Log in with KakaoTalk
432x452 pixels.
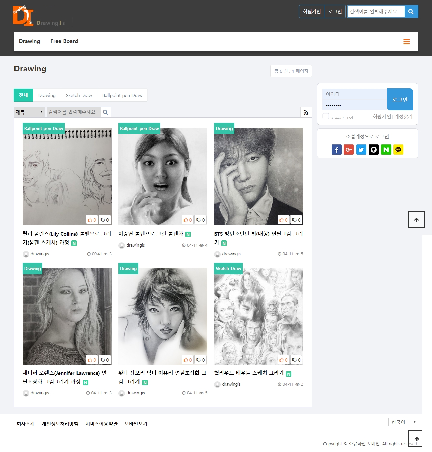coord(398,150)
